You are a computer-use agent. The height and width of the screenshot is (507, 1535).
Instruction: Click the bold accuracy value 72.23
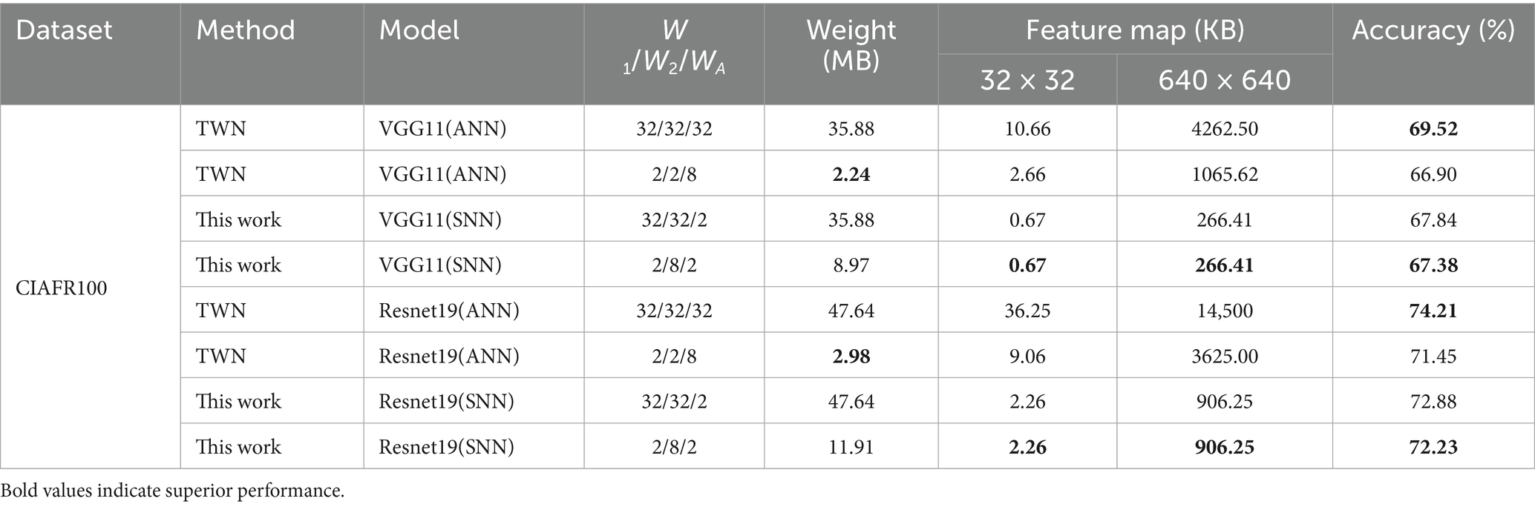click(1433, 446)
